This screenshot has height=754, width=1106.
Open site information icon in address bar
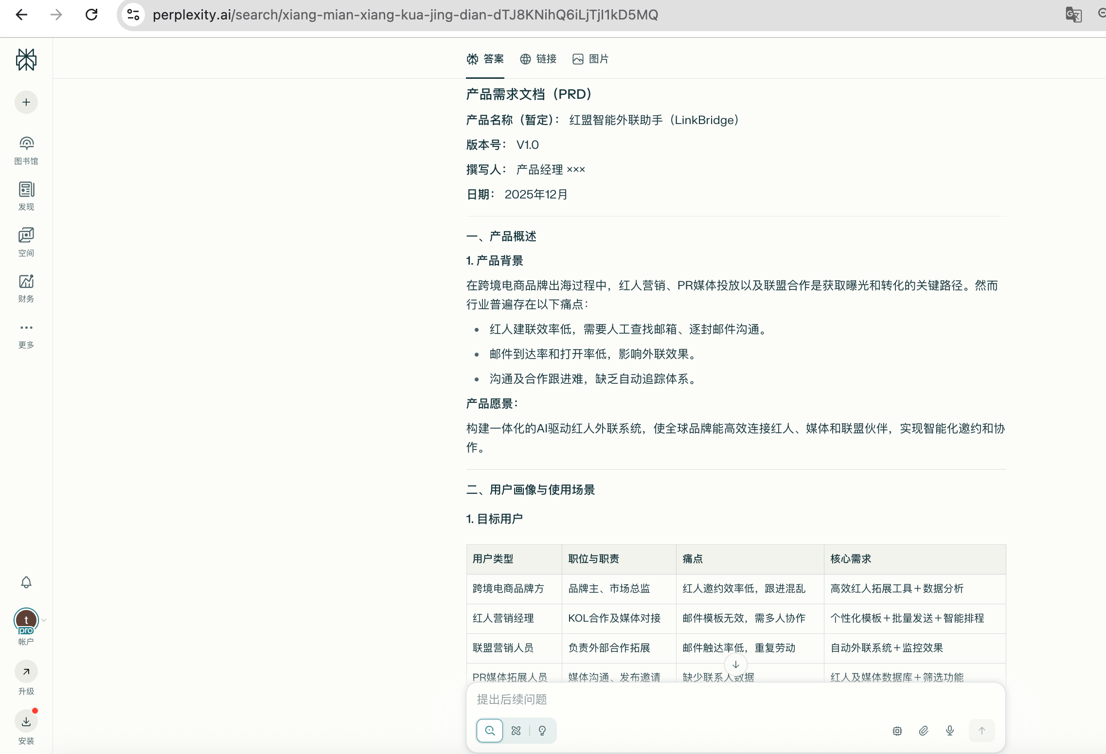point(133,15)
